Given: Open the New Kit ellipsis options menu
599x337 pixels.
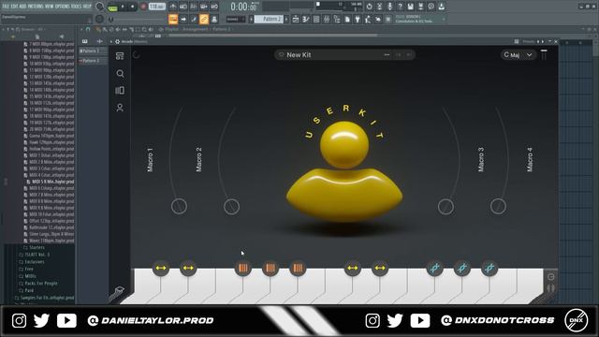Looking at the screenshot, I should pyautogui.click(x=387, y=55).
